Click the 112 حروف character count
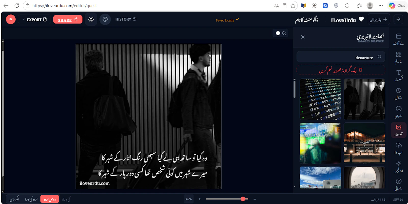 click(378, 199)
